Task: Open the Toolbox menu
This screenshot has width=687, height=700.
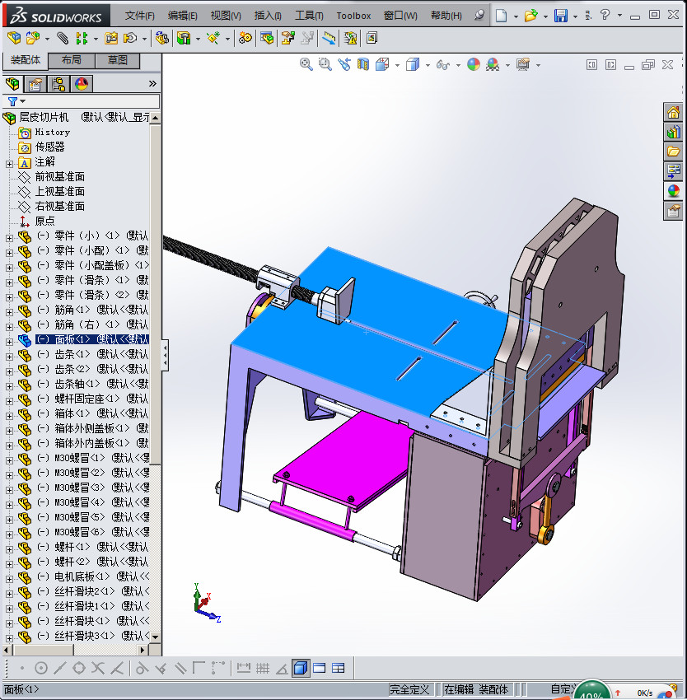Action: pyautogui.click(x=353, y=16)
